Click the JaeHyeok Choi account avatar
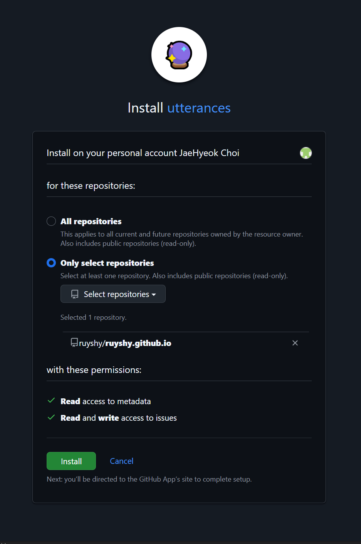Screen dimensions: 361x544 (306, 153)
